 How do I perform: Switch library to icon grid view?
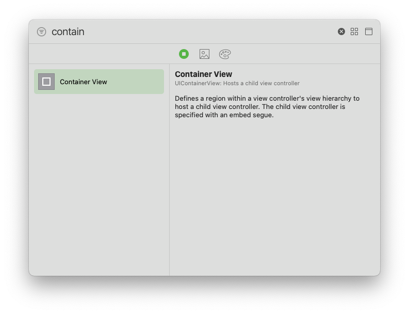(x=354, y=32)
